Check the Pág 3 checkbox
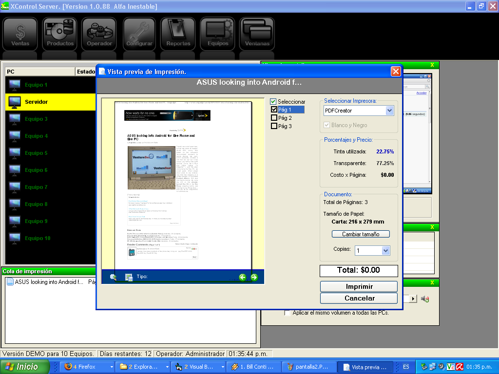The height and width of the screenshot is (374, 499). [x=274, y=126]
